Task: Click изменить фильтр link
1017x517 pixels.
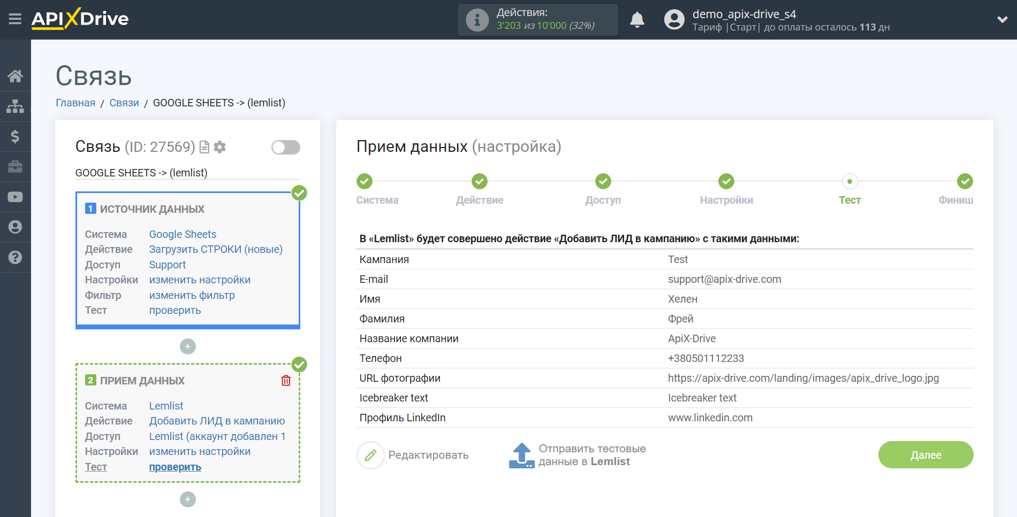Action: [192, 295]
